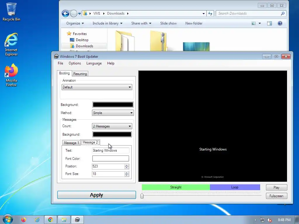This screenshot has width=299, height=224.
Task: Switch to the Resuming tab
Action: (x=80, y=74)
